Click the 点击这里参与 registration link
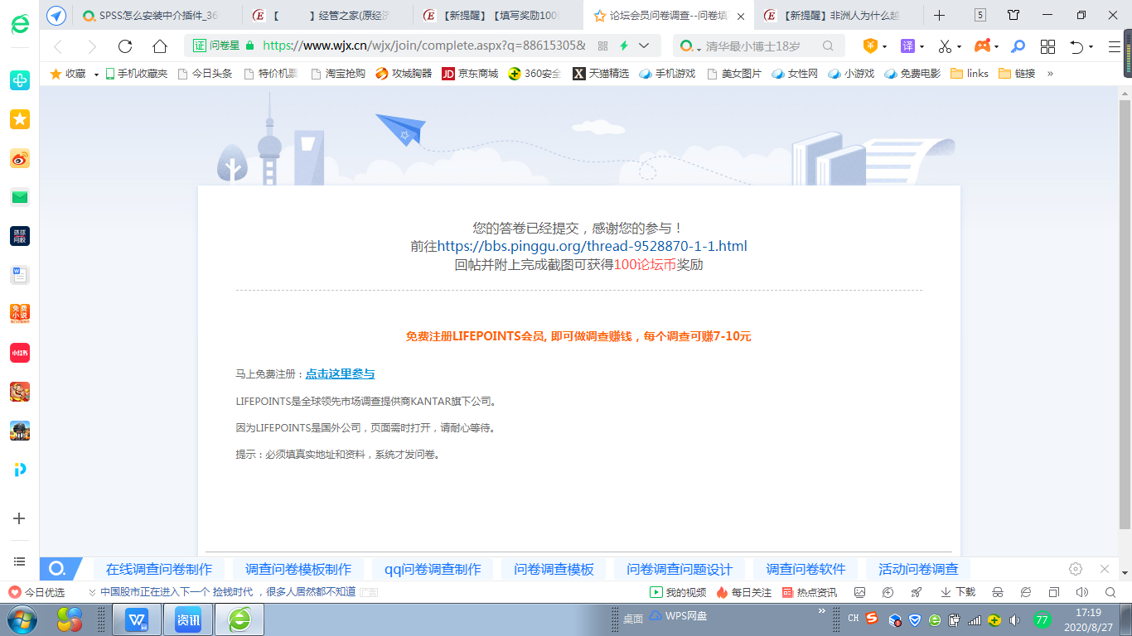Image resolution: width=1132 pixels, height=636 pixels. point(340,374)
